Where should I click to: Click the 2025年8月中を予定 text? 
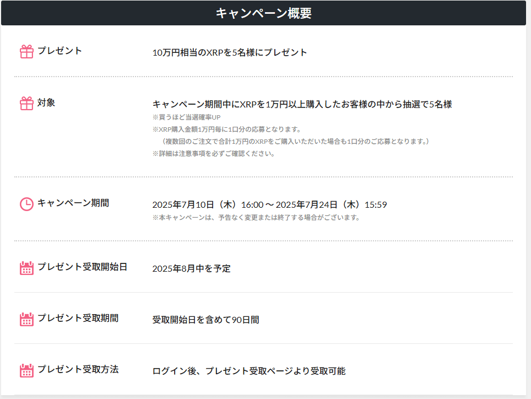[191, 269]
